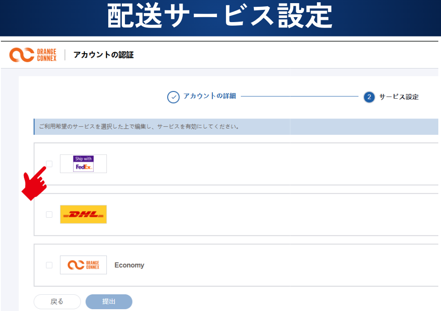Click the ご利用希望のサービス instruction text
This screenshot has height=311, width=441.
point(139,127)
